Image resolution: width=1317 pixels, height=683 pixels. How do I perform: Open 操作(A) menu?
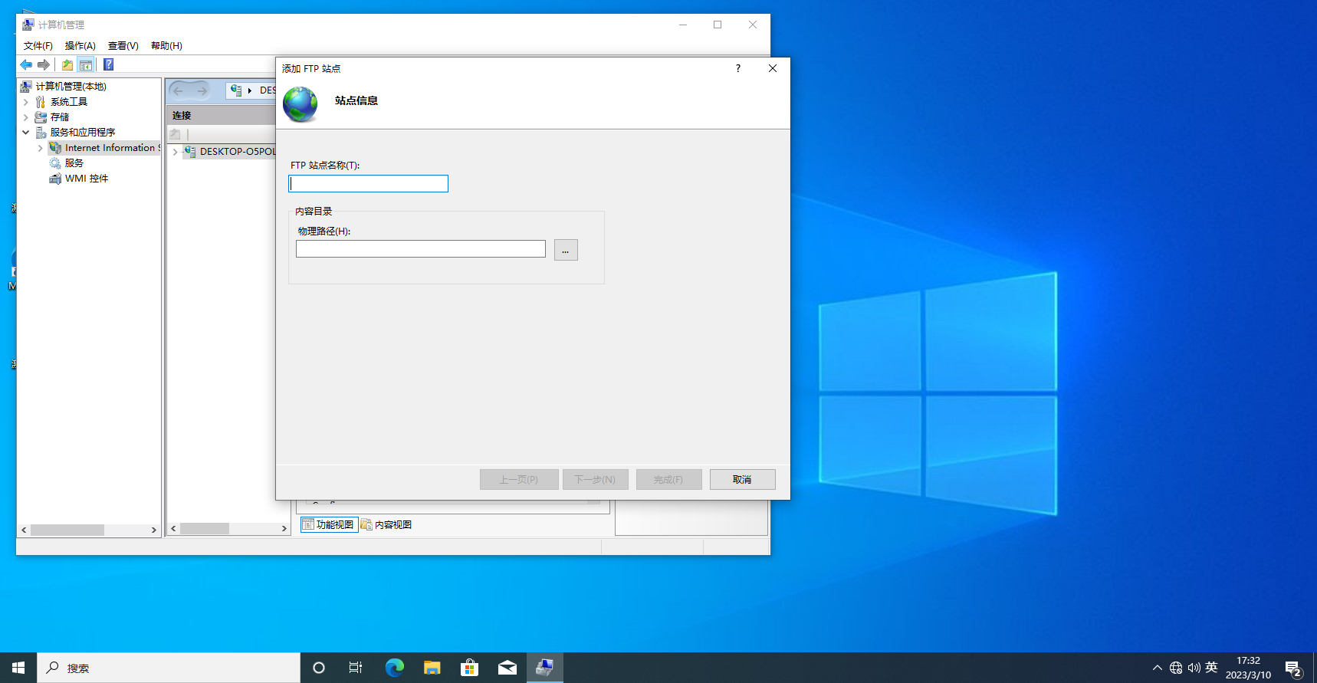point(80,46)
